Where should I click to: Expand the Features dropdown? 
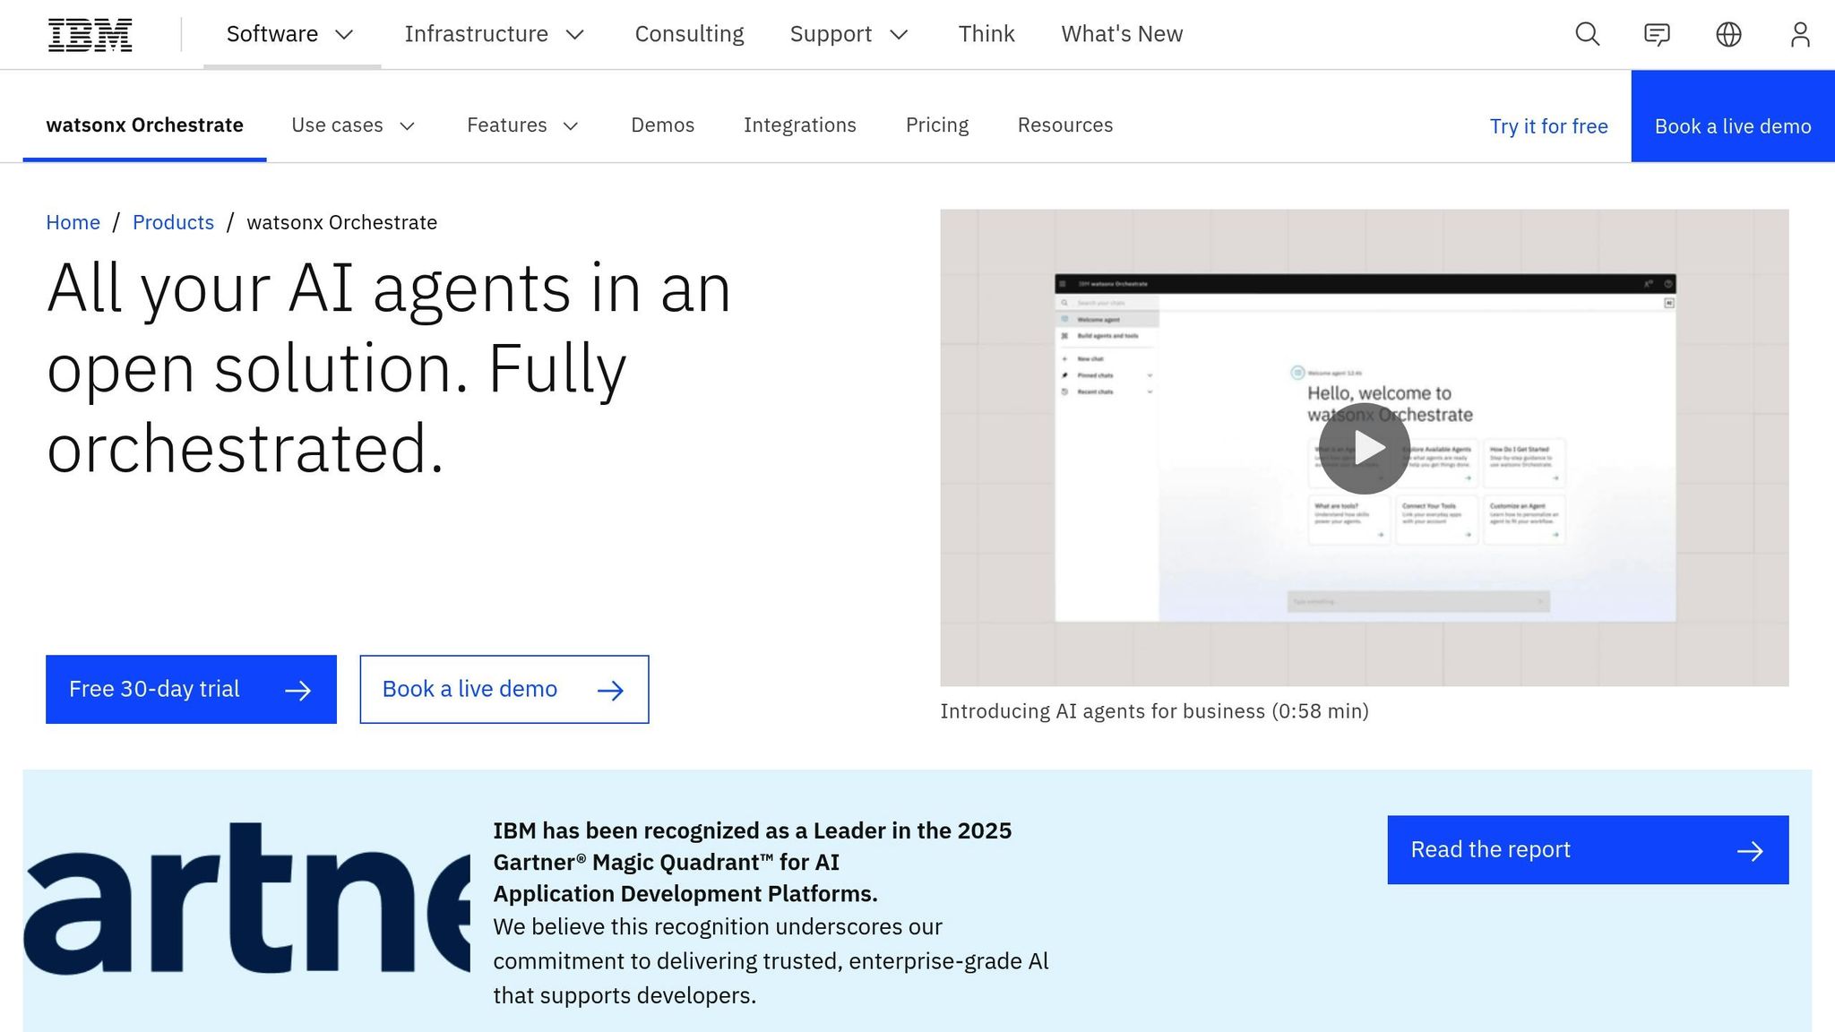522,125
